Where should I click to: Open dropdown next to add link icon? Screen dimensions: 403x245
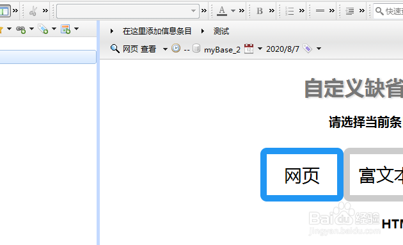point(31,29)
